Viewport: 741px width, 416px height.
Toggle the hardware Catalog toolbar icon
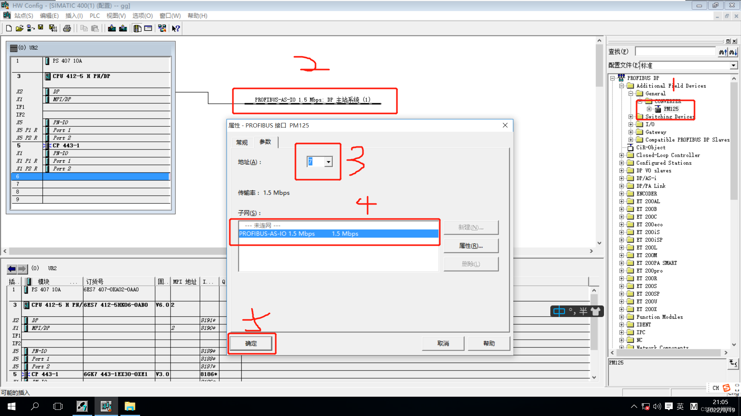coord(137,28)
